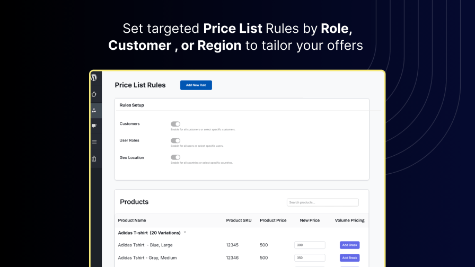
Task: Add Break for Adidas Tshirt Blue, Large
Action: [x=349, y=245]
